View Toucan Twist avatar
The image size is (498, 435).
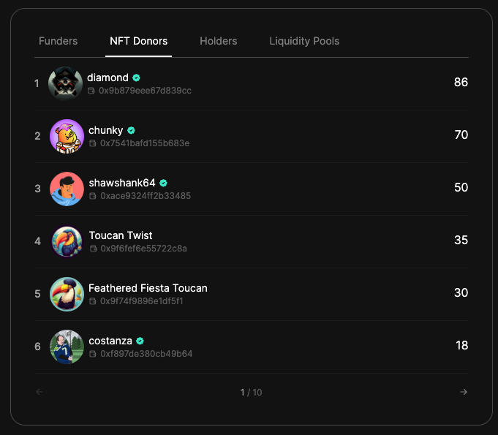(67, 242)
